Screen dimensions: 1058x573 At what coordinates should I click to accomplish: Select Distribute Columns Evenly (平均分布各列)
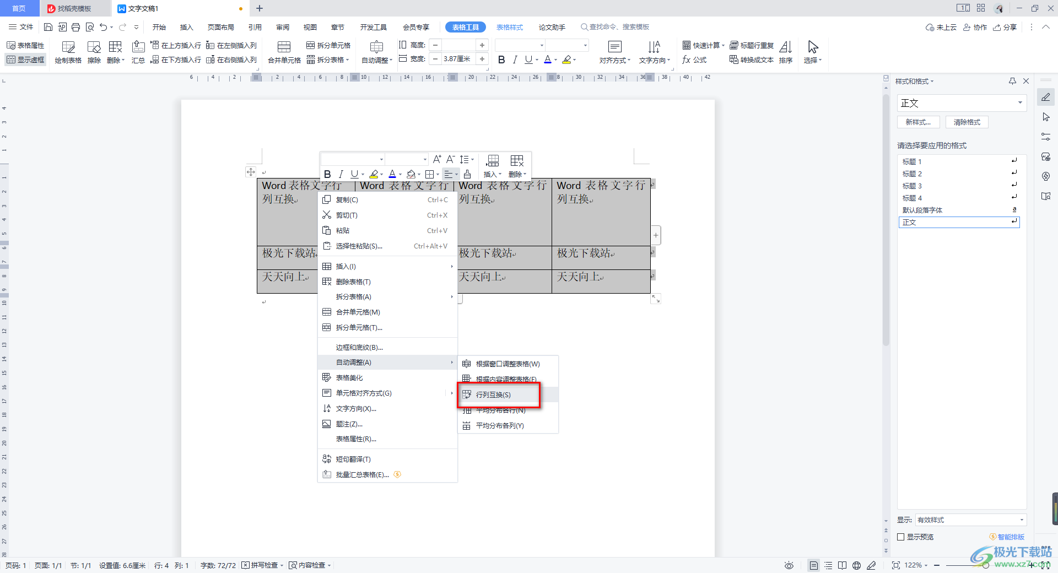coord(508,425)
